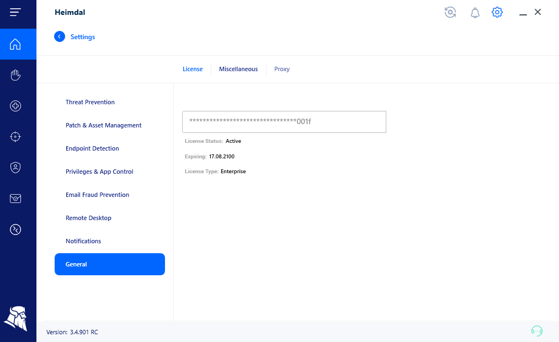The image size is (559, 342).
Task: Click the support headset icon
Action: (x=537, y=331)
